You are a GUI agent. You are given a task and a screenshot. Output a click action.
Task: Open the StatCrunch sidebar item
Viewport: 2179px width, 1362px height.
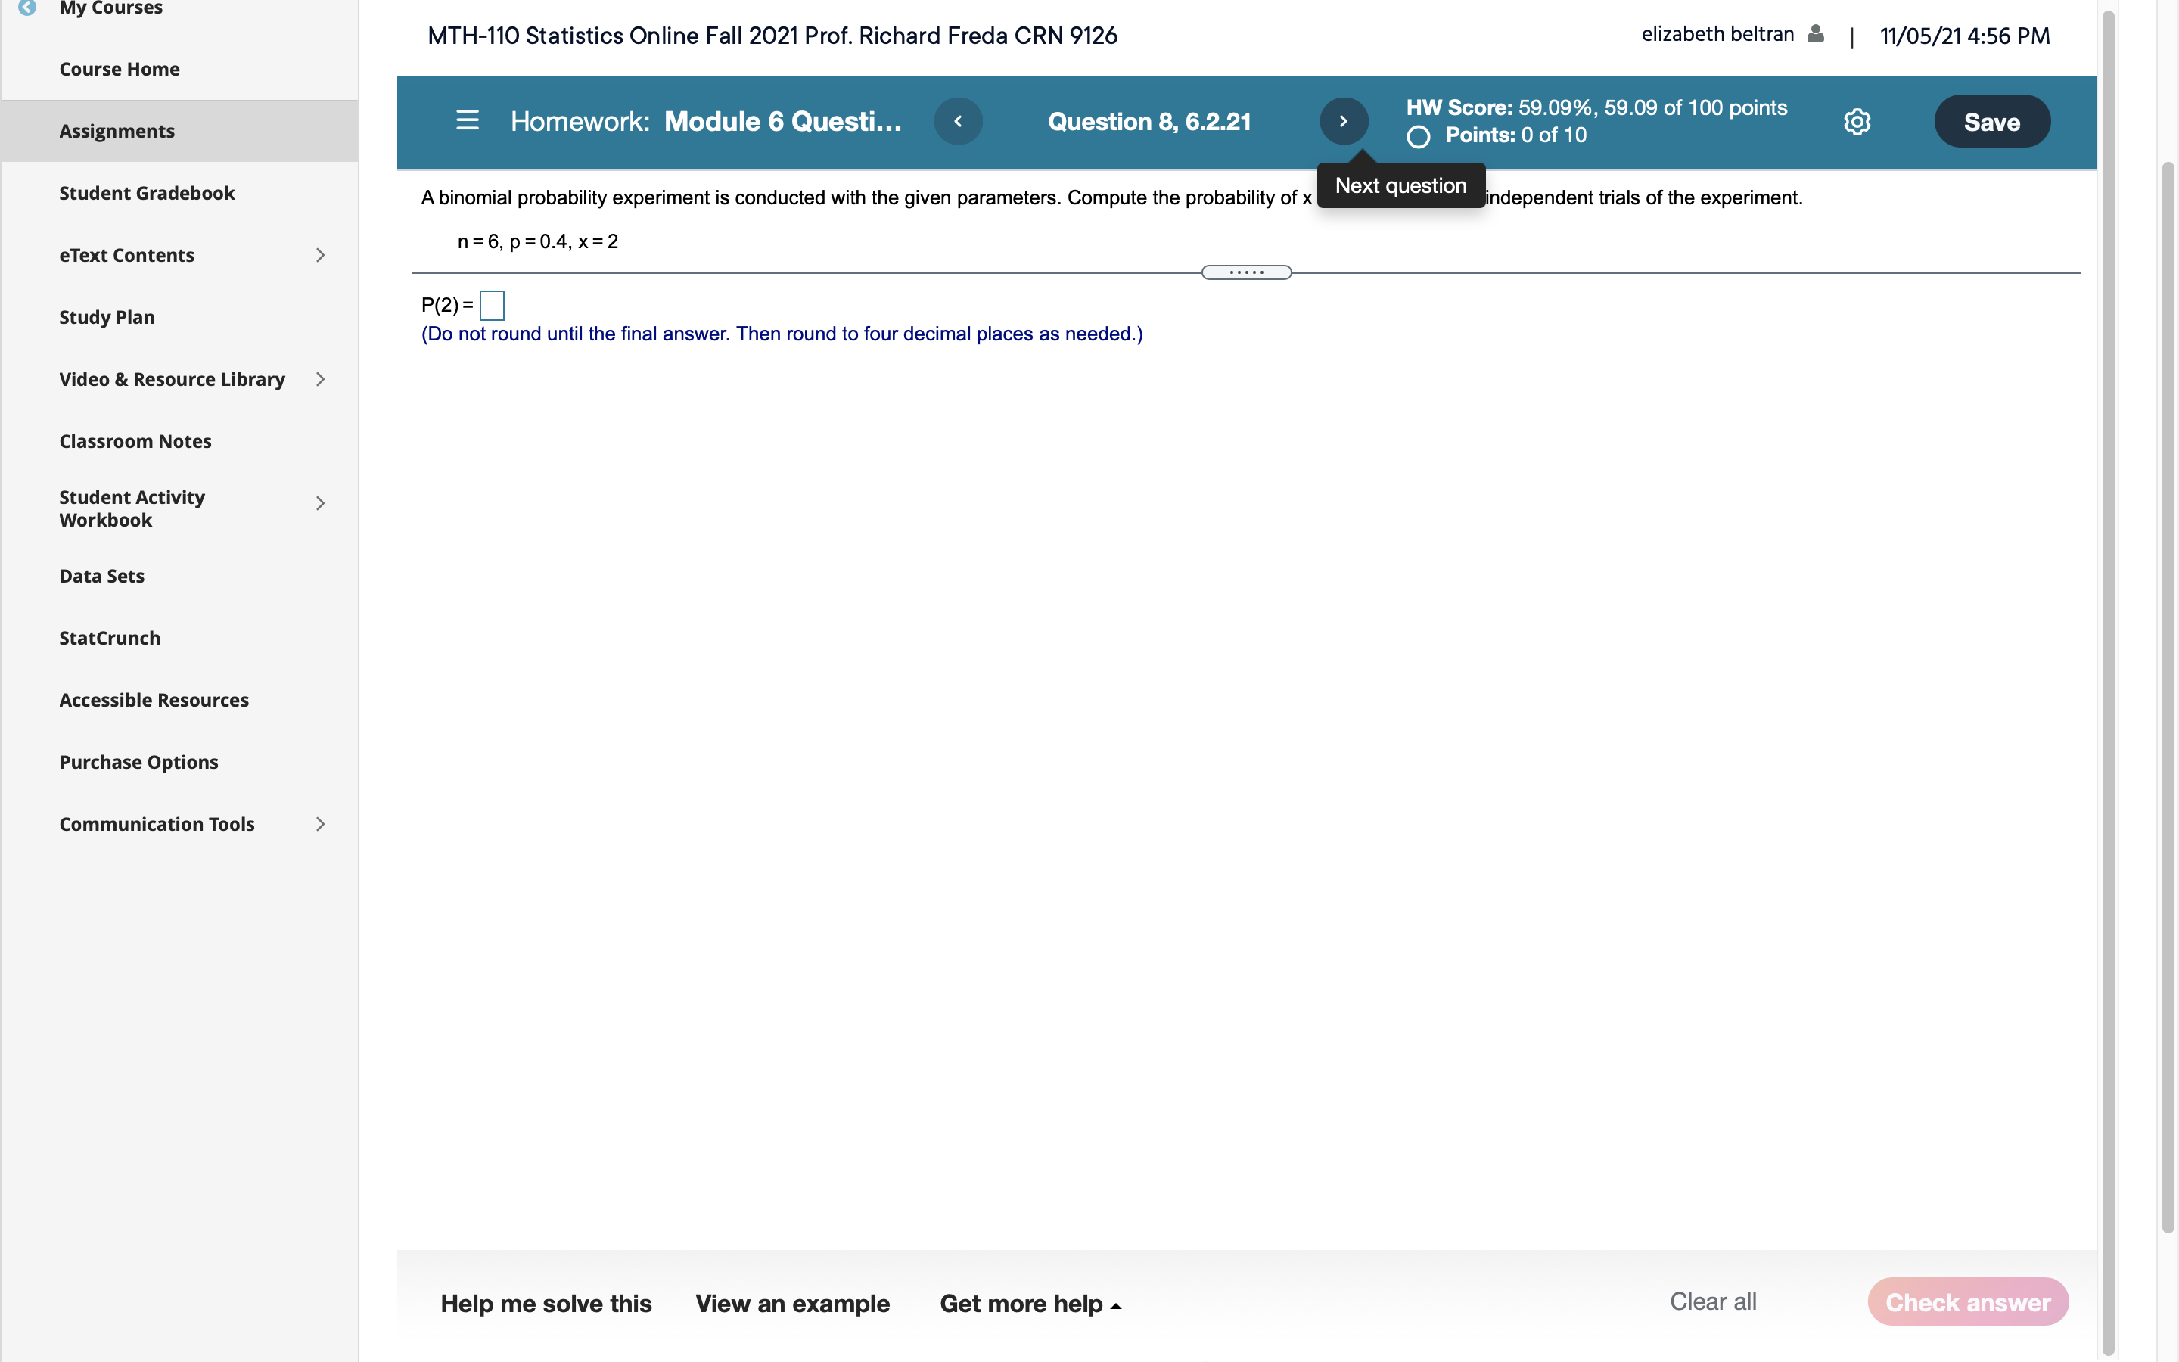pyautogui.click(x=108, y=637)
